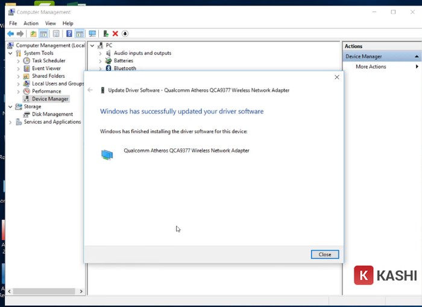
Task: Collapse the System Tools tree node
Action: [11, 53]
